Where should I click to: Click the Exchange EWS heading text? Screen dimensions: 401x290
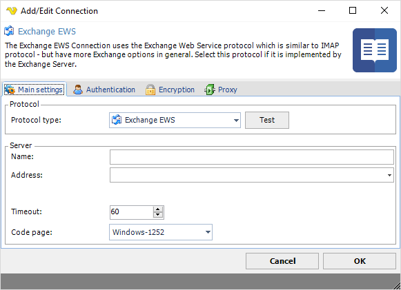(x=47, y=32)
